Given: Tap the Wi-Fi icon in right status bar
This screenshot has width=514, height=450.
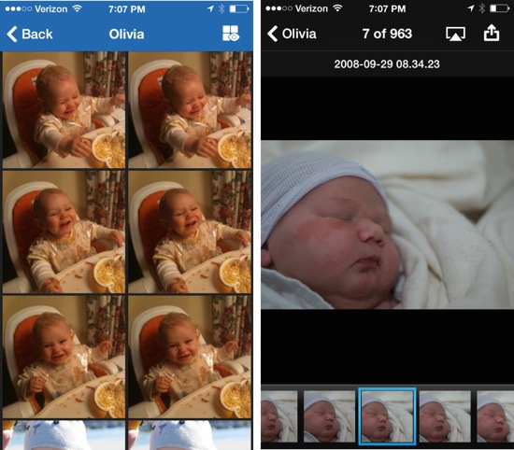Looking at the screenshot, I should tap(337, 8).
